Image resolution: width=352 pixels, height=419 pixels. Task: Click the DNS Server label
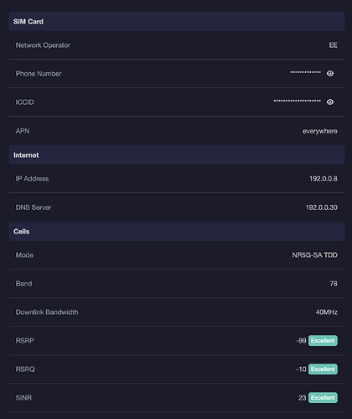pyautogui.click(x=34, y=207)
